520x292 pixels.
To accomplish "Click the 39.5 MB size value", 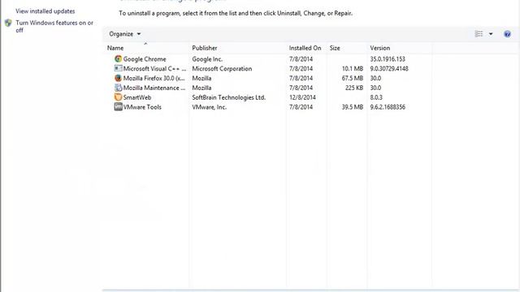I will coord(353,107).
